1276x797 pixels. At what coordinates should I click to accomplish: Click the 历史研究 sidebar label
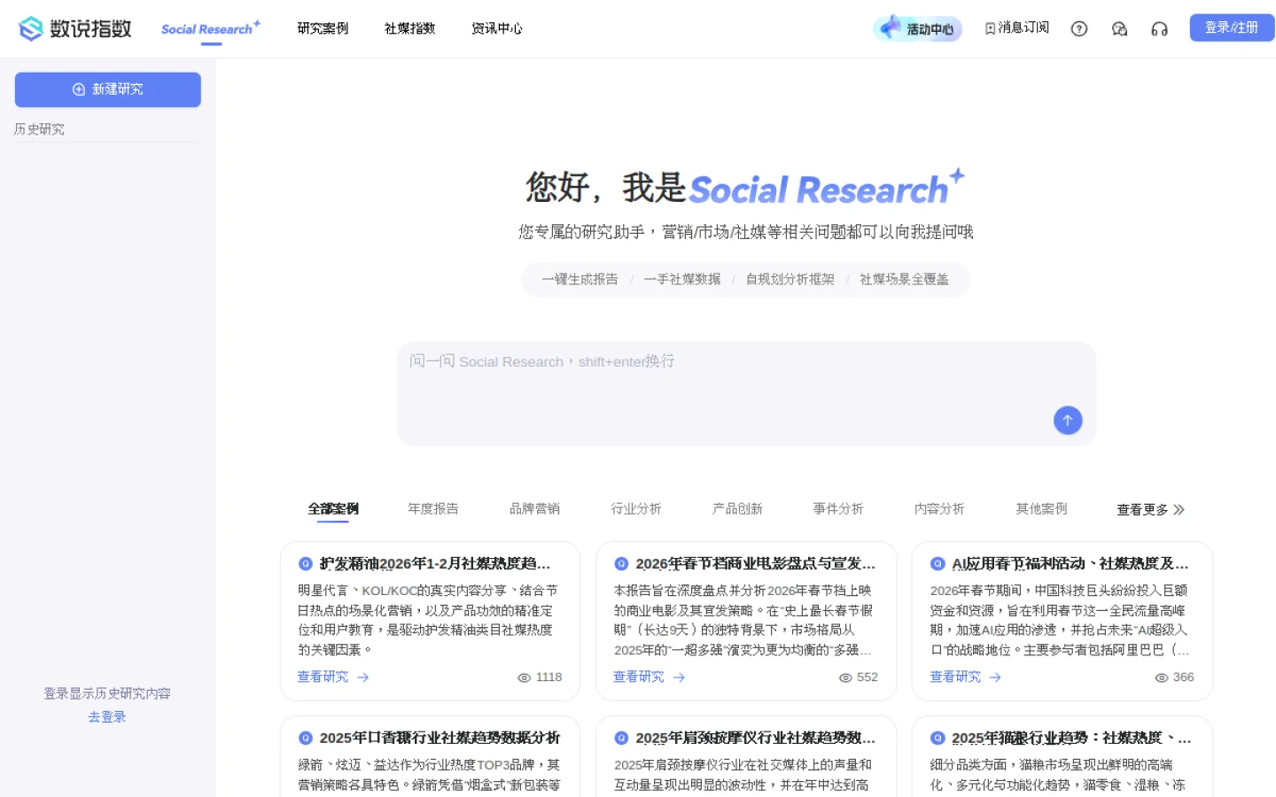[39, 129]
